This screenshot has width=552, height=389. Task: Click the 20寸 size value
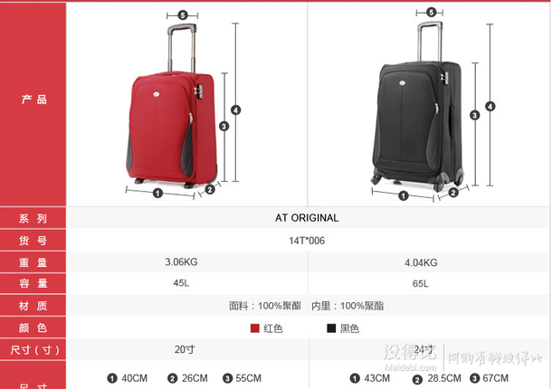(x=185, y=349)
